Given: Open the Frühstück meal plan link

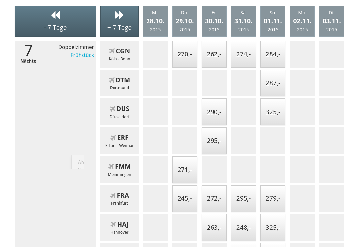Looking at the screenshot, I should pyautogui.click(x=82, y=55).
